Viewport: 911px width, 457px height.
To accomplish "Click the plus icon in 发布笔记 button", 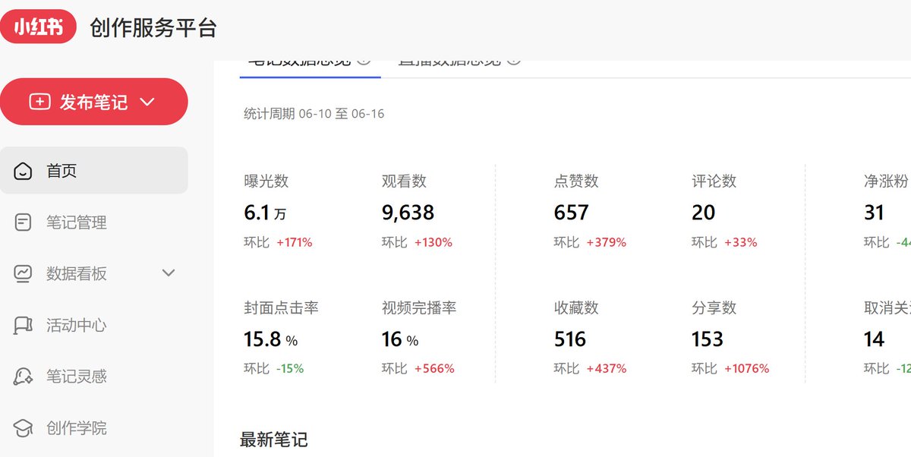I will (39, 102).
